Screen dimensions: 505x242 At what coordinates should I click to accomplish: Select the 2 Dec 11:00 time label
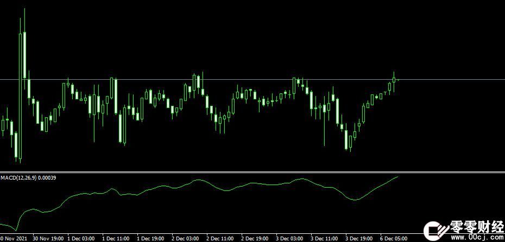220,238
